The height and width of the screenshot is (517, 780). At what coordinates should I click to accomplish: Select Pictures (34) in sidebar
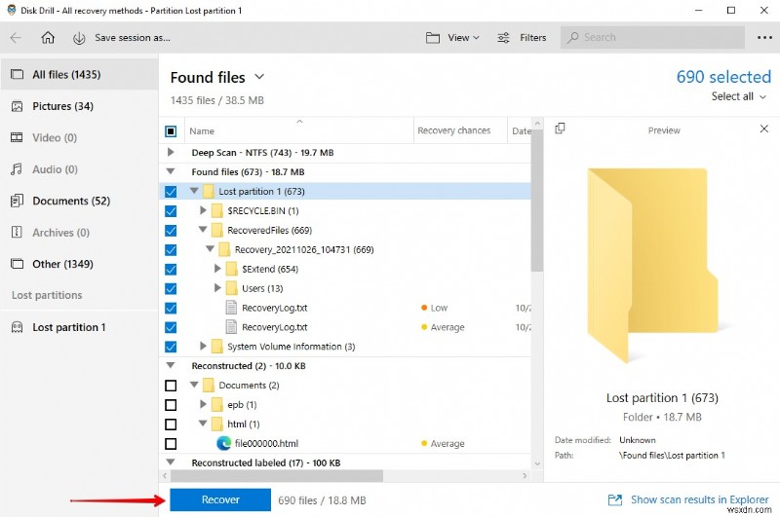[x=79, y=106]
